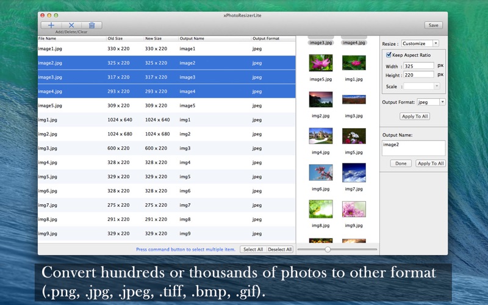Select the img7.jpg thumbnail
This screenshot has height=305, width=488.
[x=354, y=173]
